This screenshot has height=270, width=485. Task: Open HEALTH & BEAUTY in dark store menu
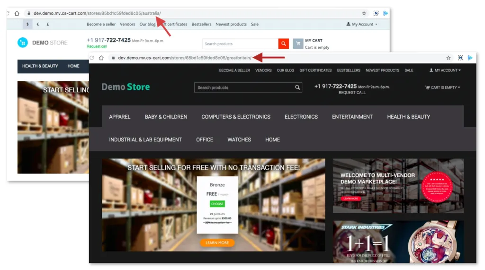tap(409, 117)
